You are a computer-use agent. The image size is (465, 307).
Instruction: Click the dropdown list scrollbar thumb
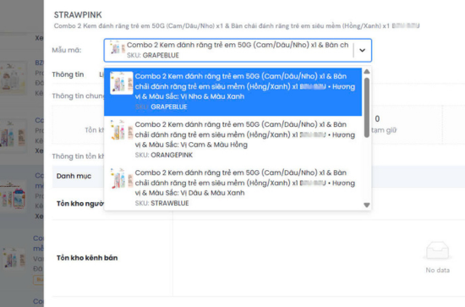pyautogui.click(x=367, y=107)
